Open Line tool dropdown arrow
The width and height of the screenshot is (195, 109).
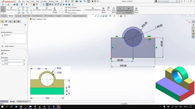coord(21,8)
